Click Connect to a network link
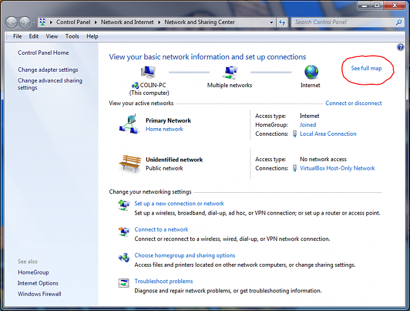The height and width of the screenshot is (311, 410). click(161, 229)
